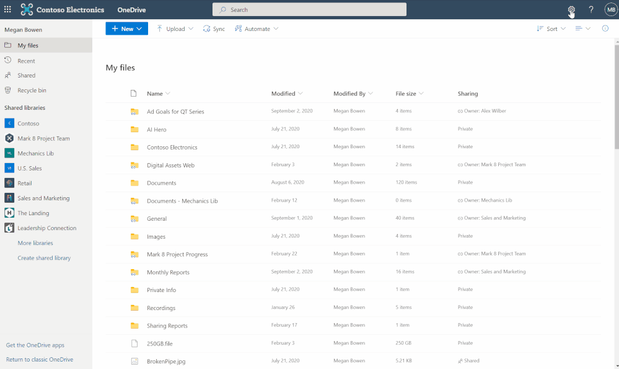Click the help question mark icon
This screenshot has width=619, height=369.
[x=590, y=10]
